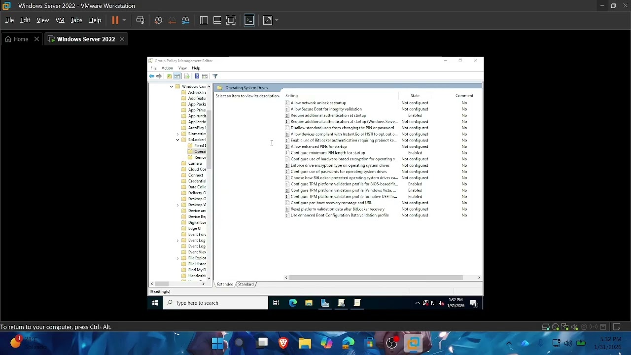Click the guest 'Type here to search' box
Screen dimensions: 631x355
216,303
